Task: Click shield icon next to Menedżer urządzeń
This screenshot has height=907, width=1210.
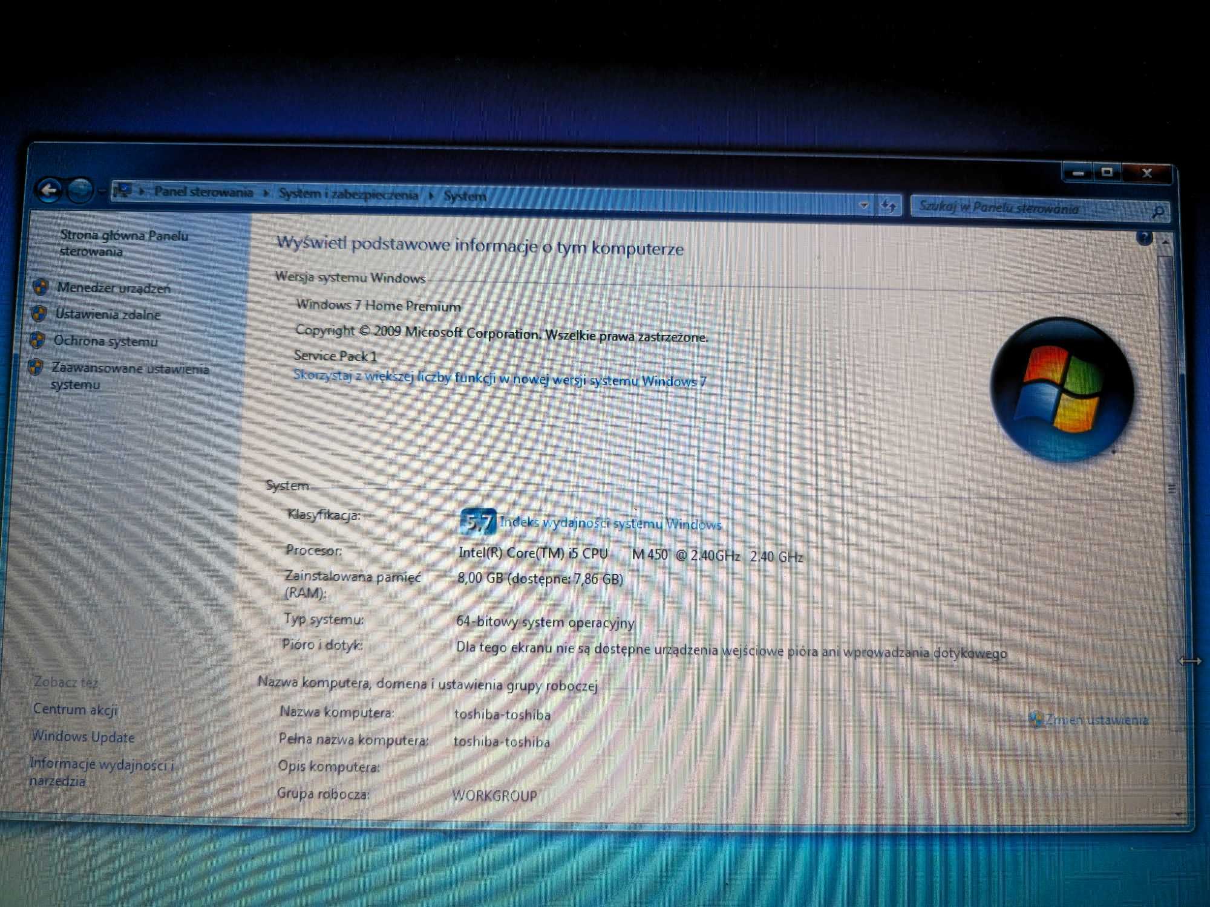Action: (x=41, y=287)
